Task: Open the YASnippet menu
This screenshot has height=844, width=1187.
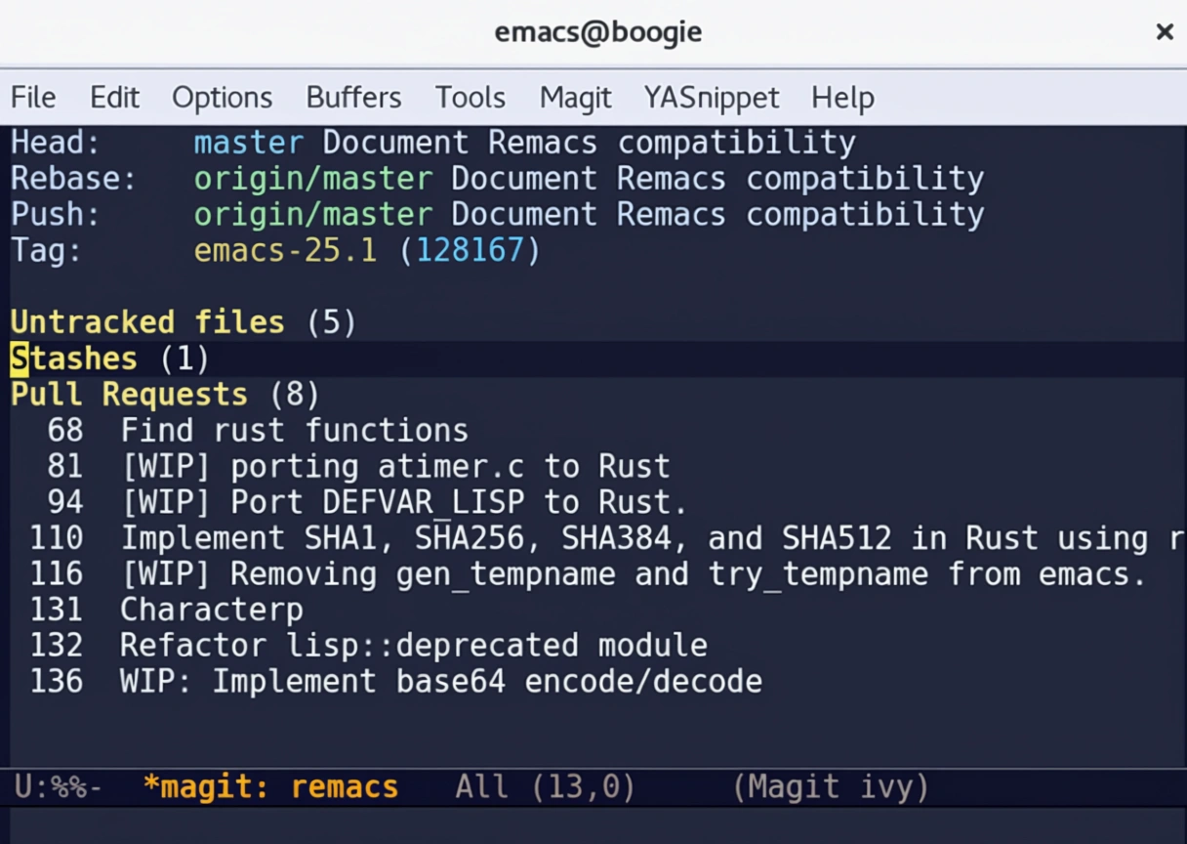Action: (x=711, y=98)
